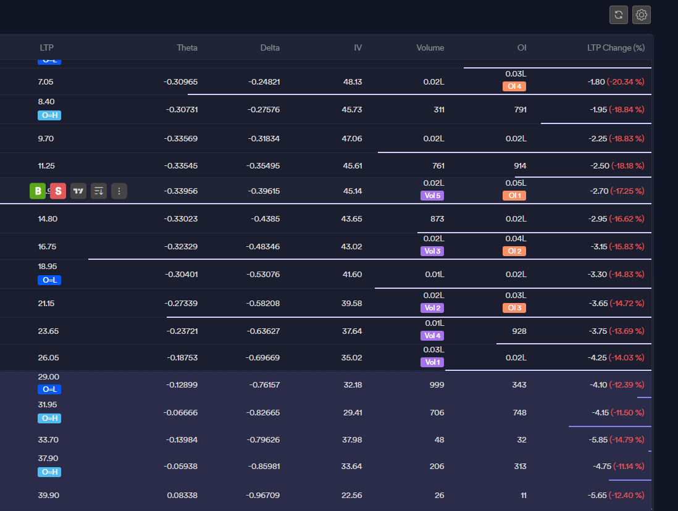Open settings with the gear icon
Image resolution: width=678 pixels, height=511 pixels.
coord(642,15)
